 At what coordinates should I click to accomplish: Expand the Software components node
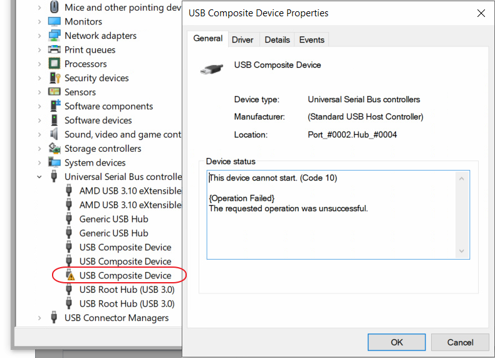pos(39,106)
